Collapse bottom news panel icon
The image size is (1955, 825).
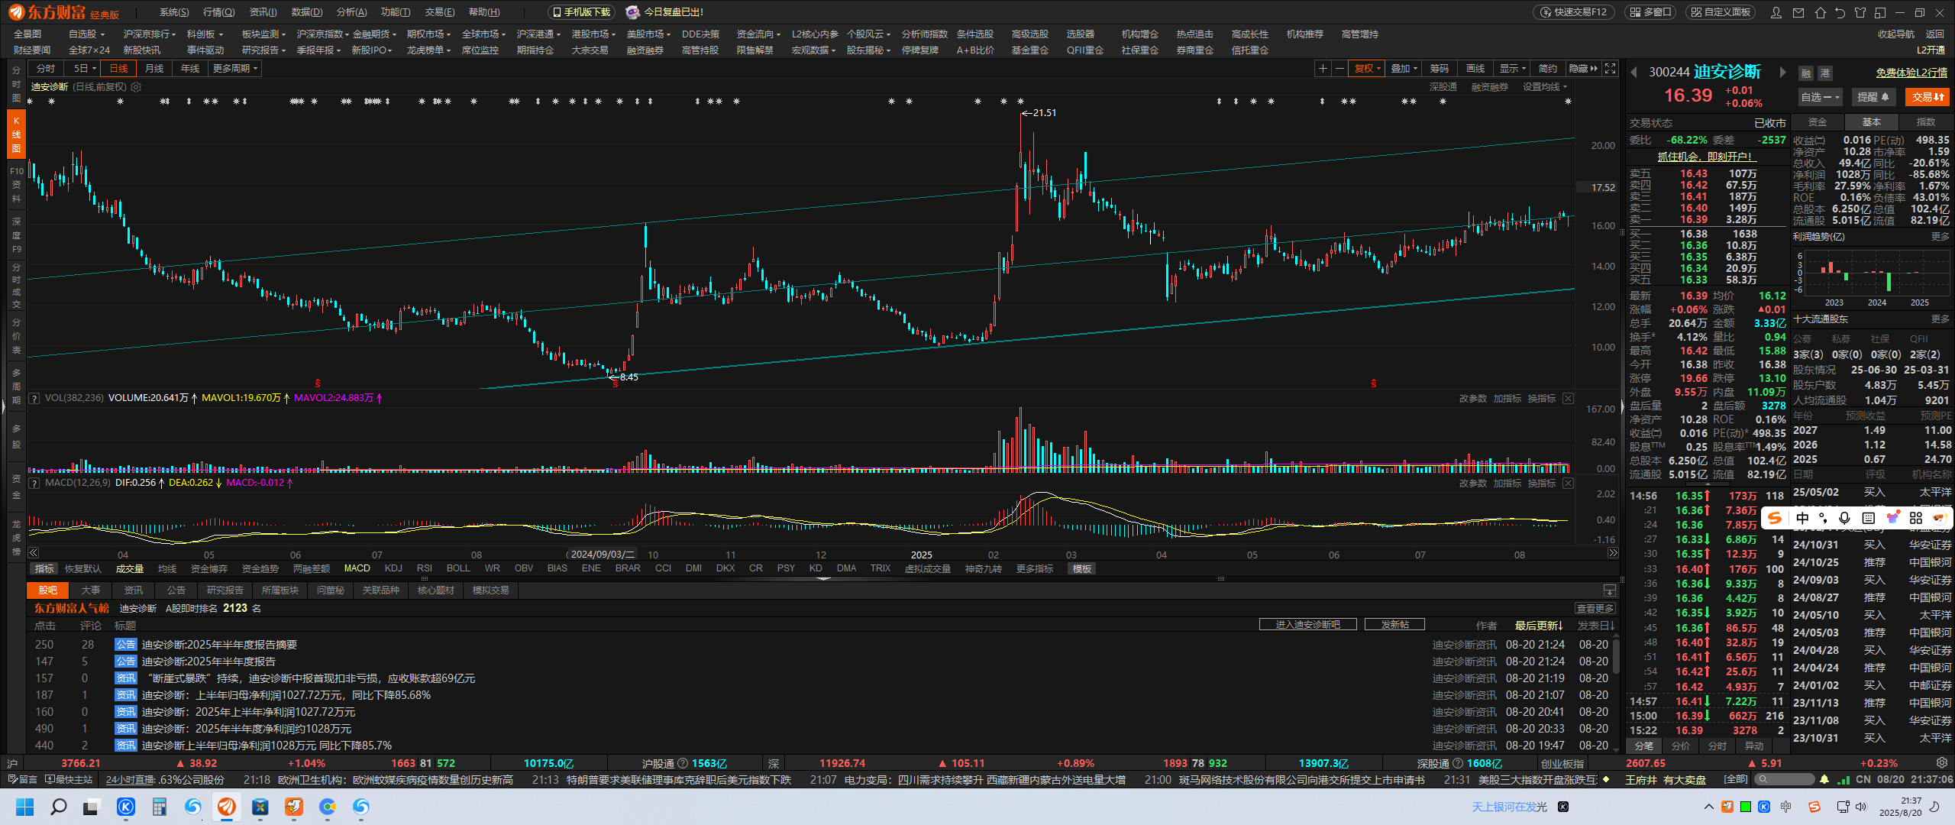pos(1610,590)
